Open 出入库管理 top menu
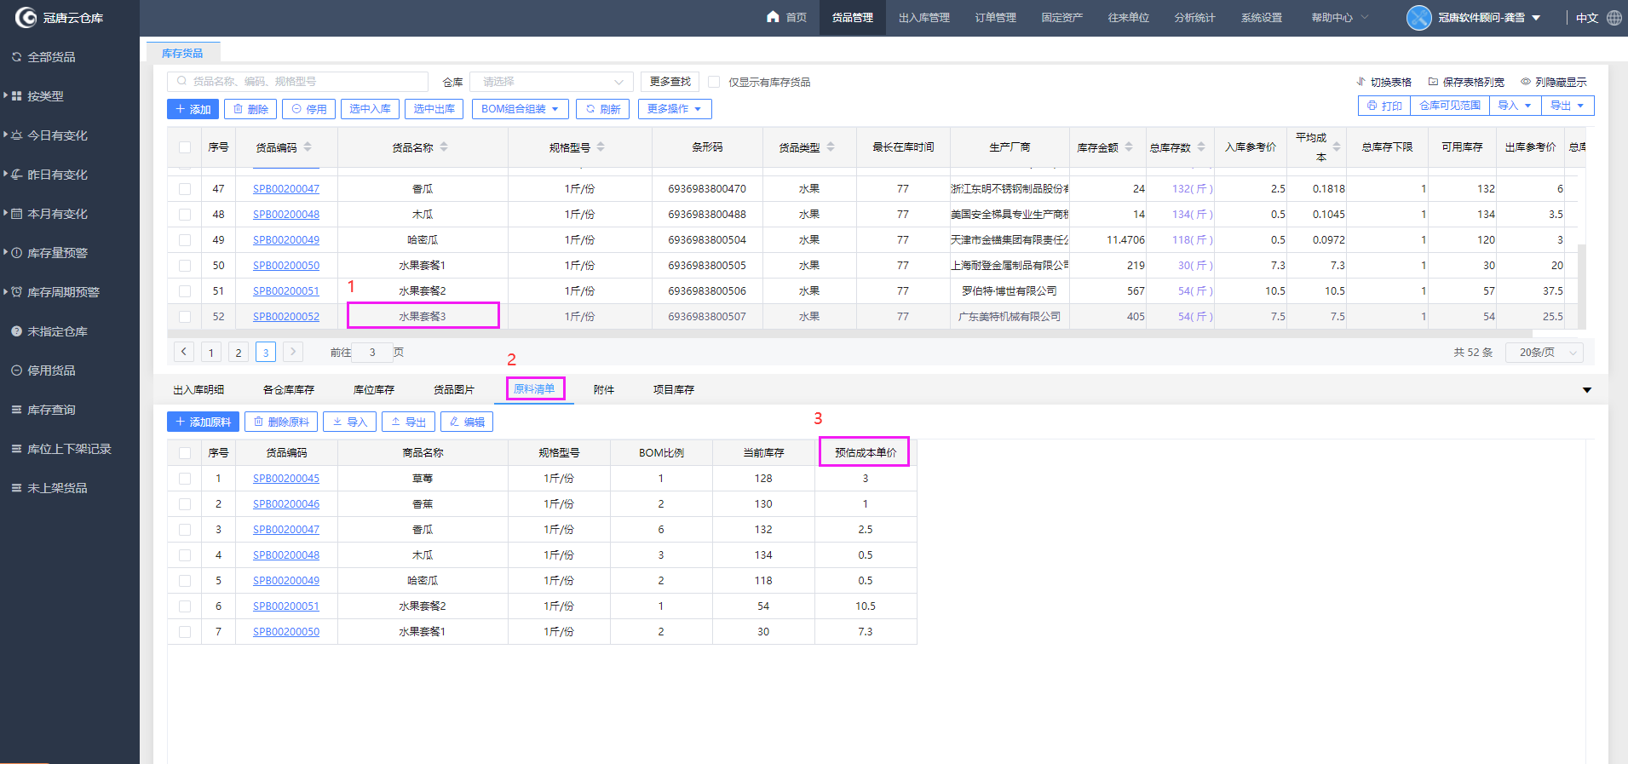 point(923,17)
